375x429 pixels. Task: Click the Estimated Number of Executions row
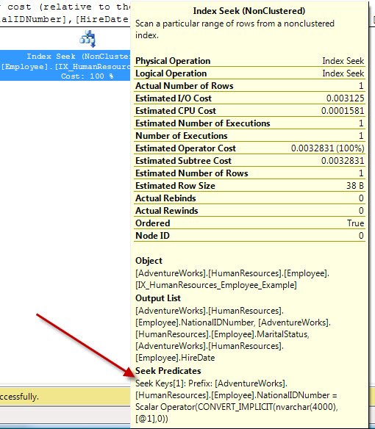tap(249, 123)
